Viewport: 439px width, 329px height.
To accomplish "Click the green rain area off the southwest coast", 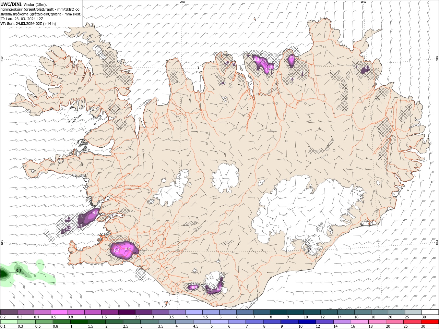I will pyautogui.click(x=21, y=272).
